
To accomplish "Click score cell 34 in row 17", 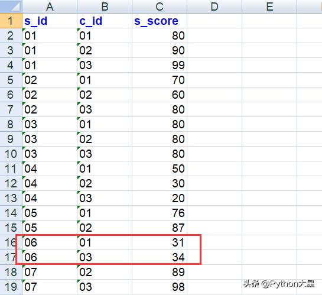I will pyautogui.click(x=160, y=257).
